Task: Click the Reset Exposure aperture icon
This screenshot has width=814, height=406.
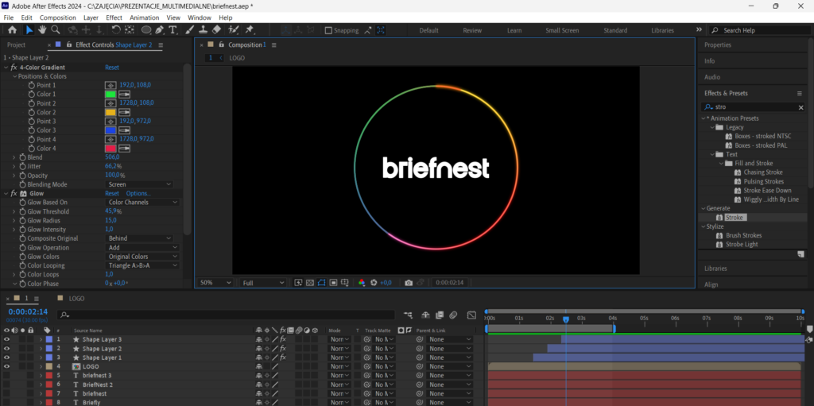Action: tap(374, 282)
